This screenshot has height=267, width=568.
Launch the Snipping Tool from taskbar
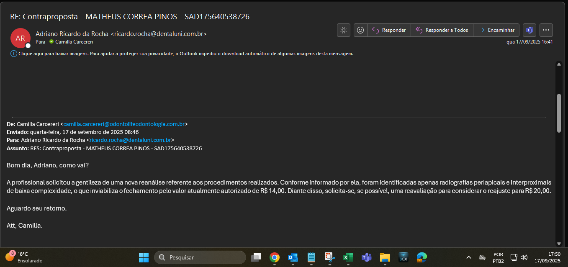pyautogui.click(x=330, y=257)
